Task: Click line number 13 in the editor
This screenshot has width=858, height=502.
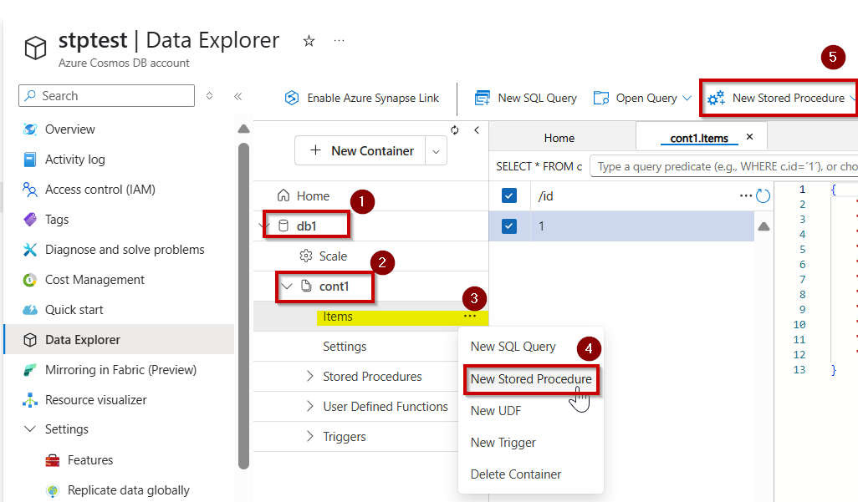Action: tap(799, 370)
